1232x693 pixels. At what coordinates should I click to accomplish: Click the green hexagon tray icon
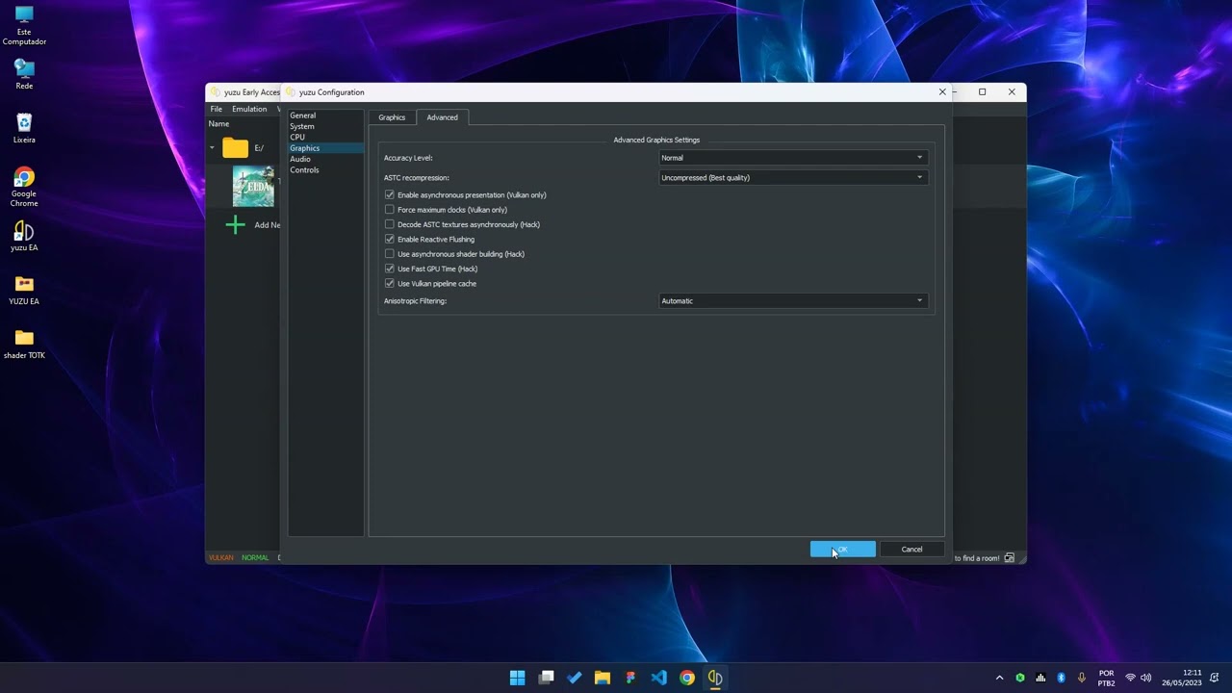(x=1020, y=678)
